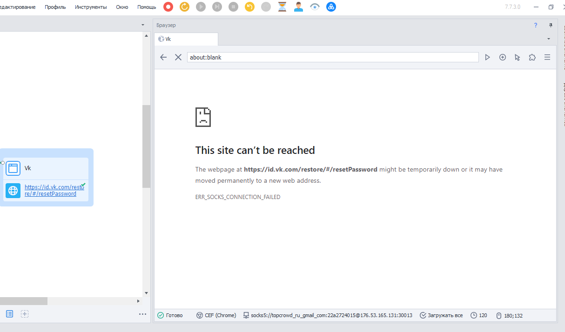Click the cursor pointer icon in browser toolbar
The width and height of the screenshot is (565, 332).
click(x=517, y=57)
